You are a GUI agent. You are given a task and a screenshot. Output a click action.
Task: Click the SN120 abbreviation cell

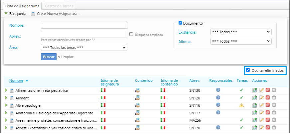(195, 98)
